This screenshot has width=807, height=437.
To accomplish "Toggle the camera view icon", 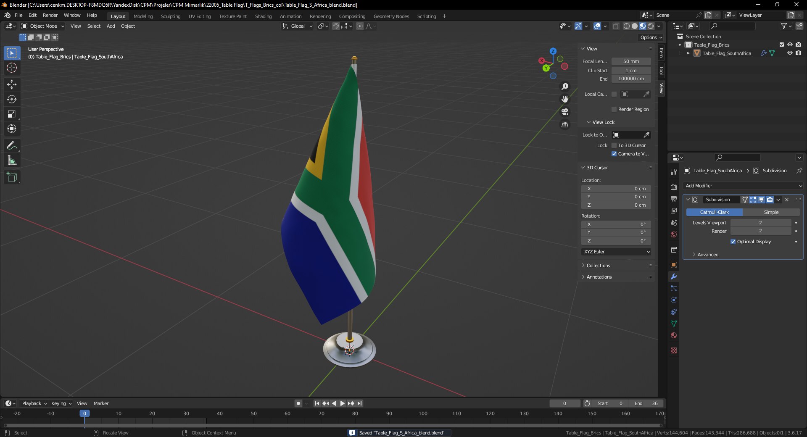I will pyautogui.click(x=565, y=112).
